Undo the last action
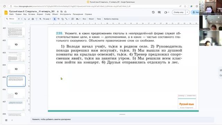222x125 pixels. [x=25, y=19]
